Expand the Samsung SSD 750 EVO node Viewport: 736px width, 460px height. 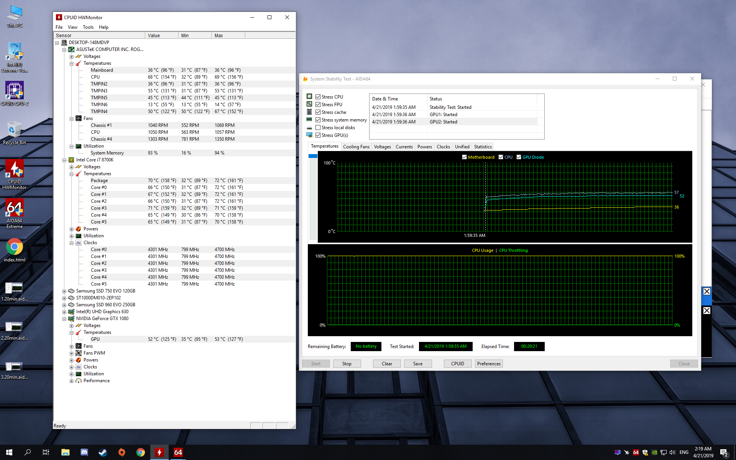[x=64, y=291]
